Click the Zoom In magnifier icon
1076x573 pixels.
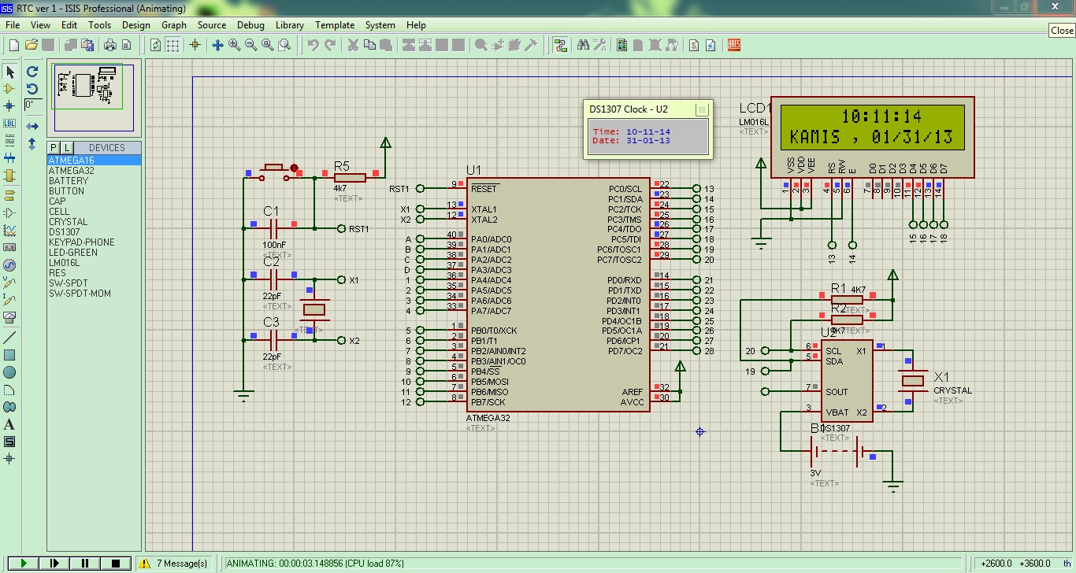pos(234,45)
